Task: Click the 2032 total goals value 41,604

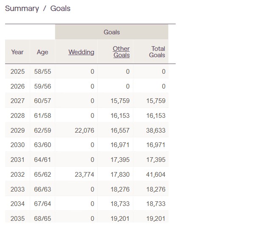Action: pyautogui.click(x=156, y=175)
